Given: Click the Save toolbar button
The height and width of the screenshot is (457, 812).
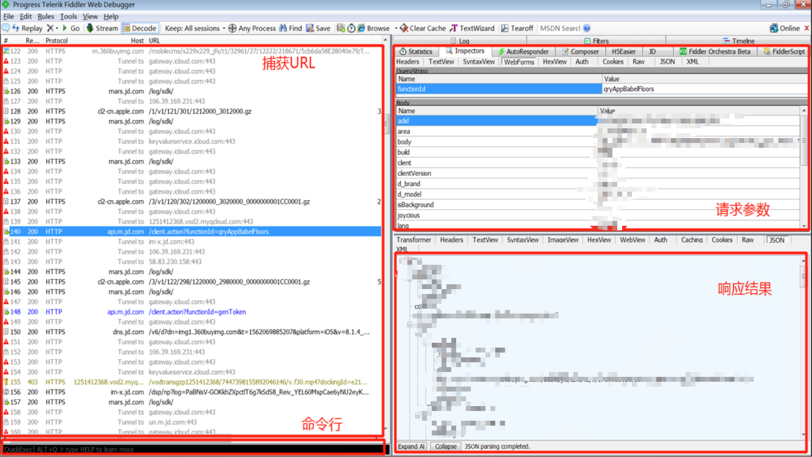Looking at the screenshot, I should point(318,28).
